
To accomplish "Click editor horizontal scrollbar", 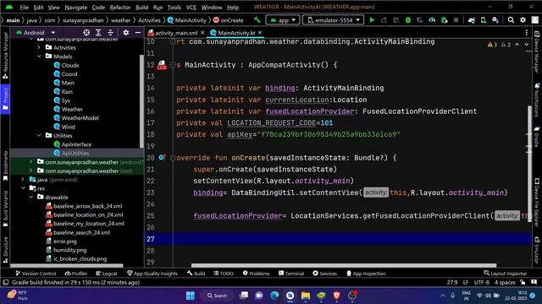I will (x=344, y=265).
